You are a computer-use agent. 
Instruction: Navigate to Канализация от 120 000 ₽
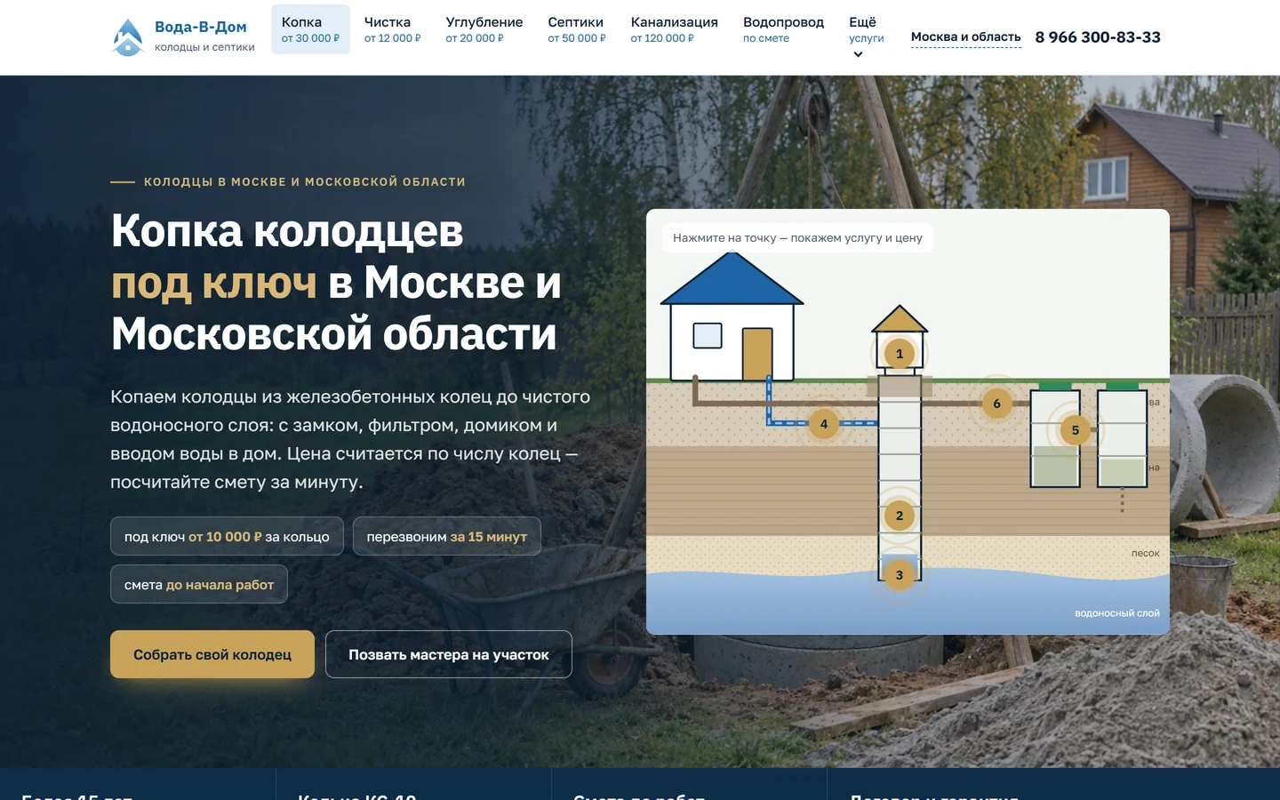(x=674, y=29)
